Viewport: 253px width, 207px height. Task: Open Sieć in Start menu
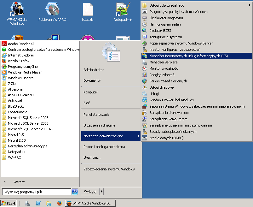[x=111, y=103]
